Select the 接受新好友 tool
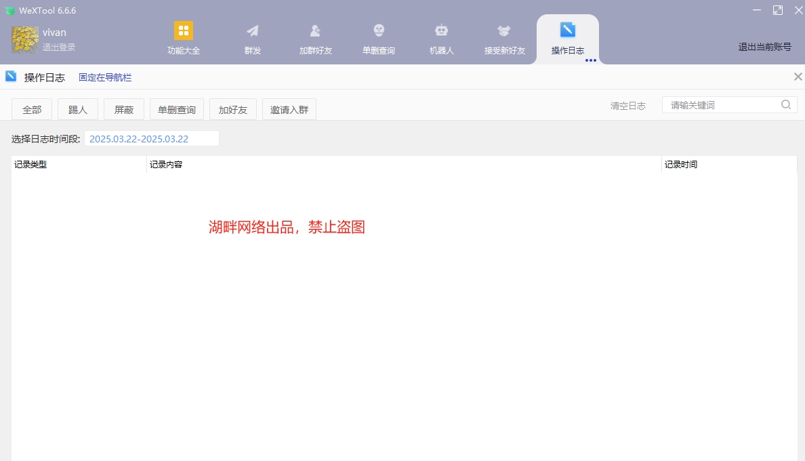The image size is (805, 461). tap(503, 39)
